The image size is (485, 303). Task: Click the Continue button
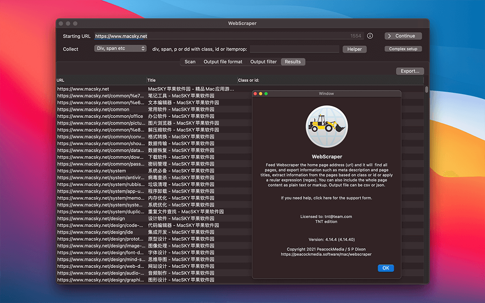tap(403, 36)
